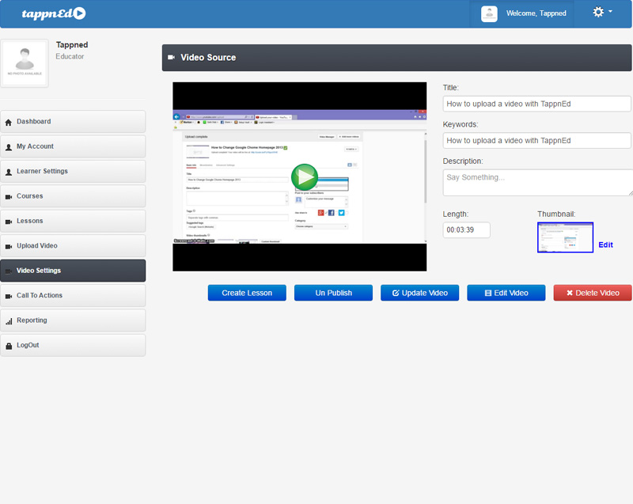Open the Lessons menu item
Image resolution: width=633 pixels, height=504 pixels.
tap(73, 221)
